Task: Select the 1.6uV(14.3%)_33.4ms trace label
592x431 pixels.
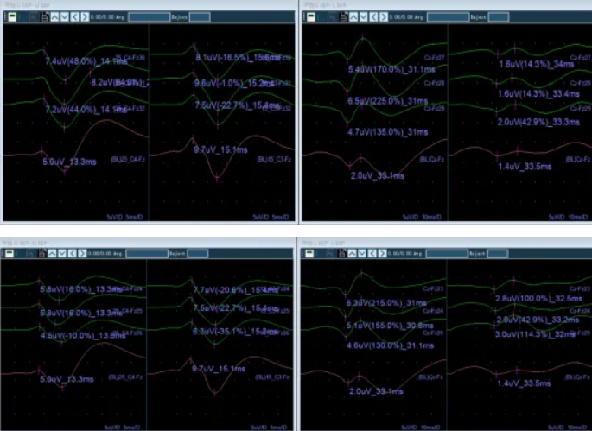Action: (x=538, y=93)
